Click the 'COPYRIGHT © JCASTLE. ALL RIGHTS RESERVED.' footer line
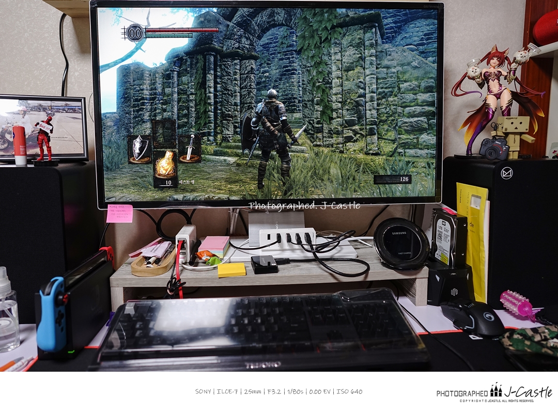 coord(497,401)
